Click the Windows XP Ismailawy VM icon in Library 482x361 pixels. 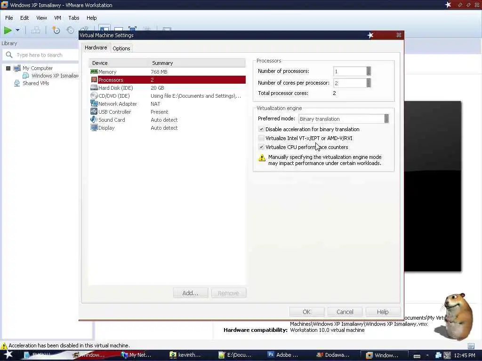click(x=26, y=76)
